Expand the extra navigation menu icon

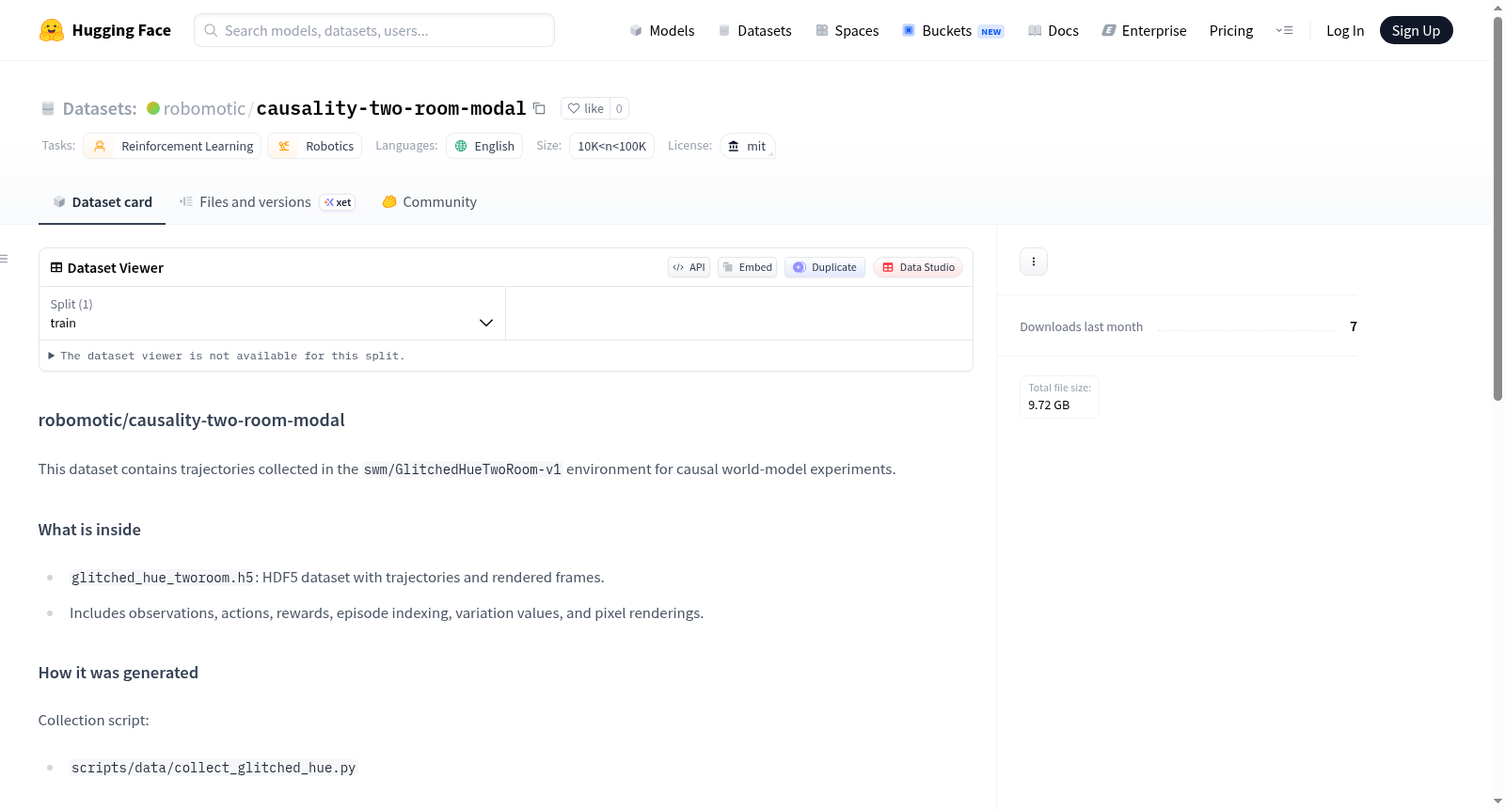(1284, 30)
